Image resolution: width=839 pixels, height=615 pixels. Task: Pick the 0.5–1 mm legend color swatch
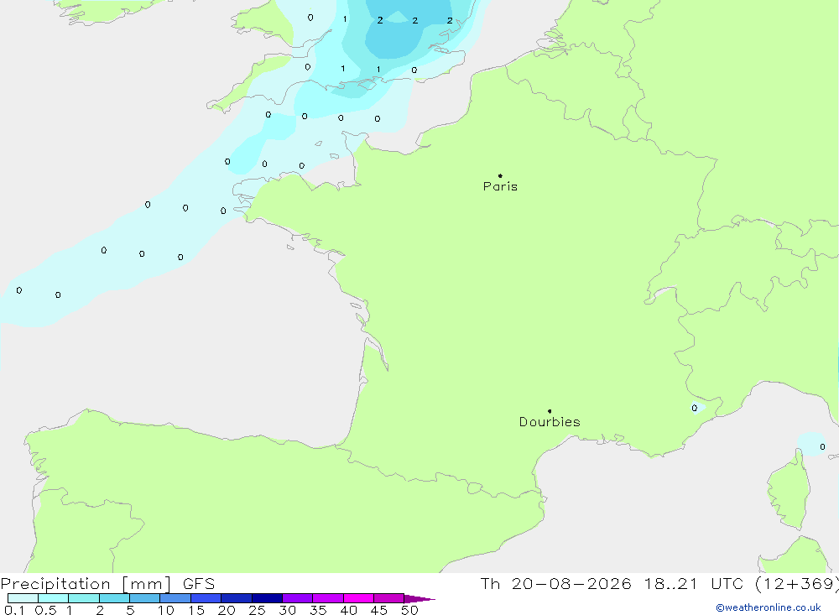54,598
